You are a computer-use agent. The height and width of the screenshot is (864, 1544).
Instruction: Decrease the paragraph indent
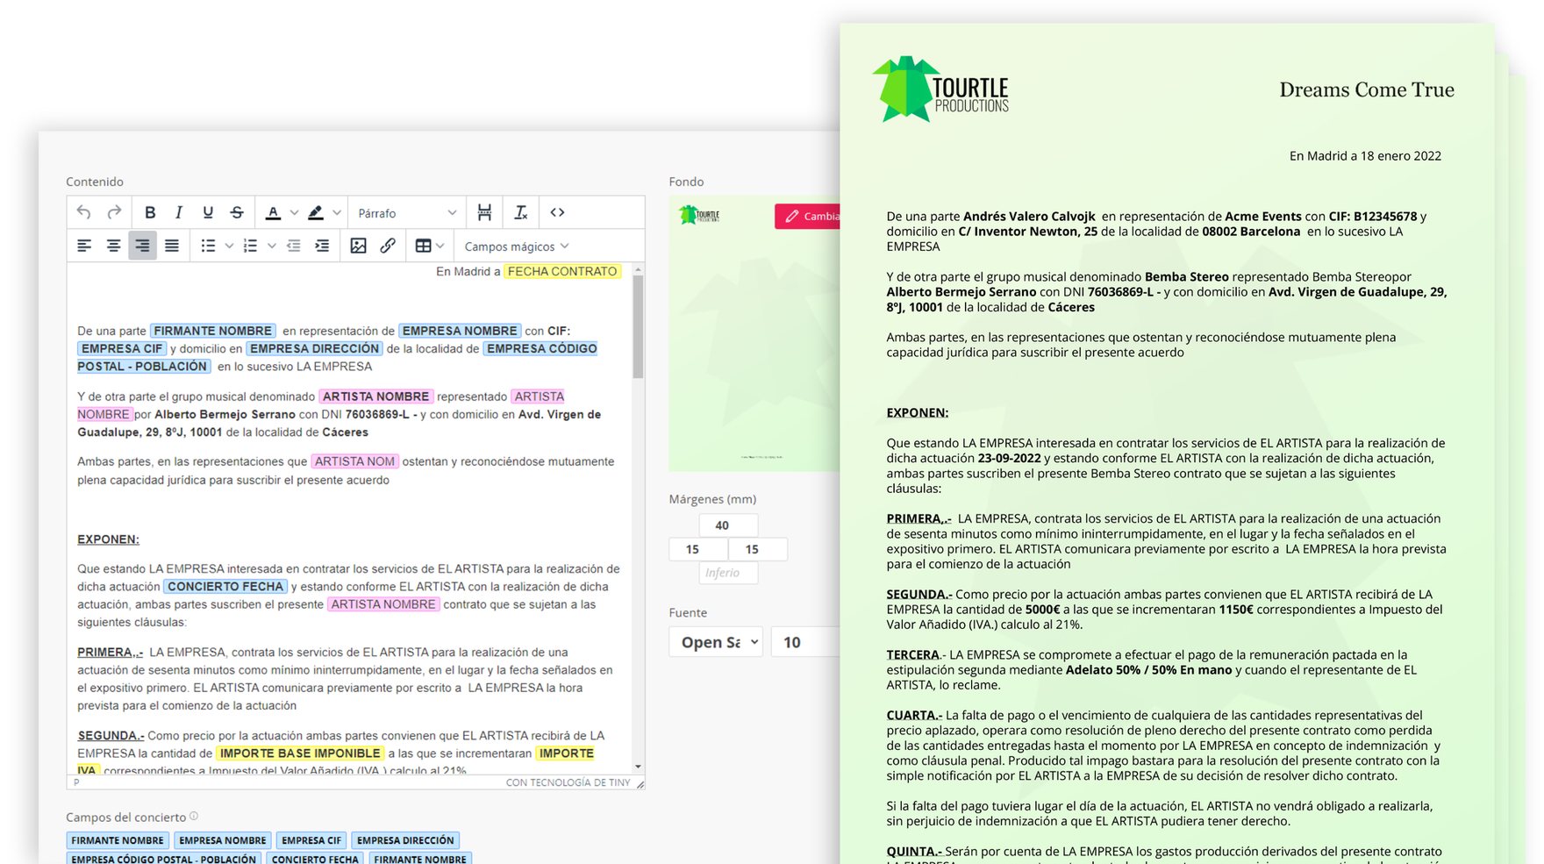(x=293, y=246)
